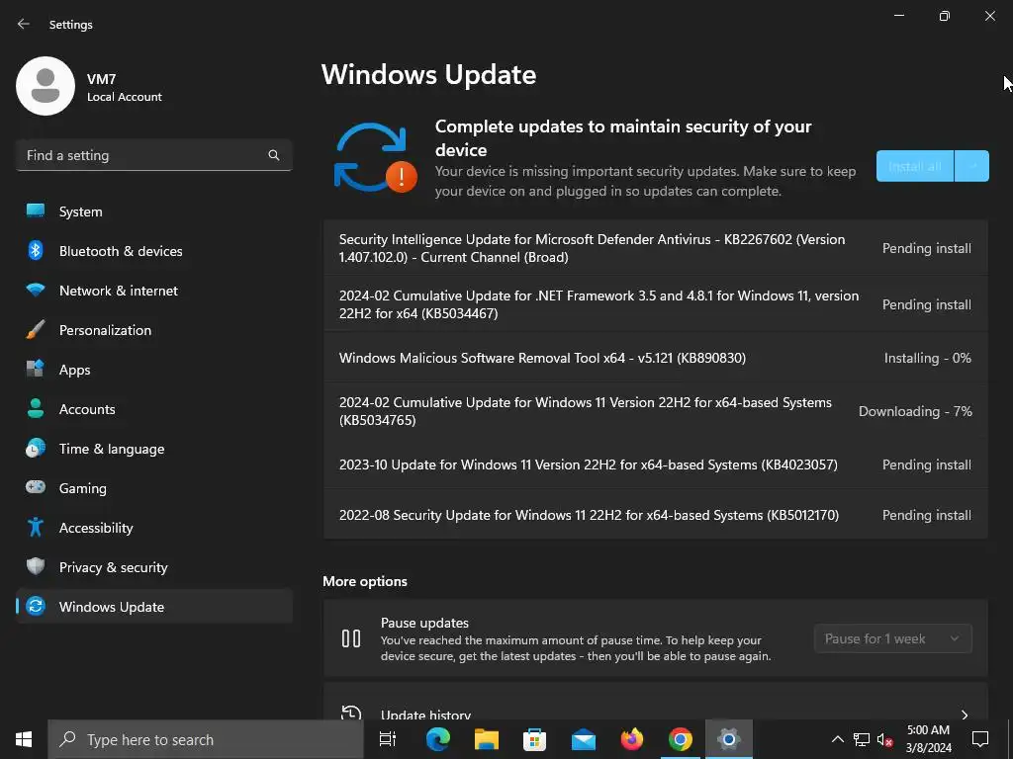Click the taskbar Type here to search box
Image resolution: width=1013 pixels, height=759 pixels.
pyautogui.click(x=206, y=739)
